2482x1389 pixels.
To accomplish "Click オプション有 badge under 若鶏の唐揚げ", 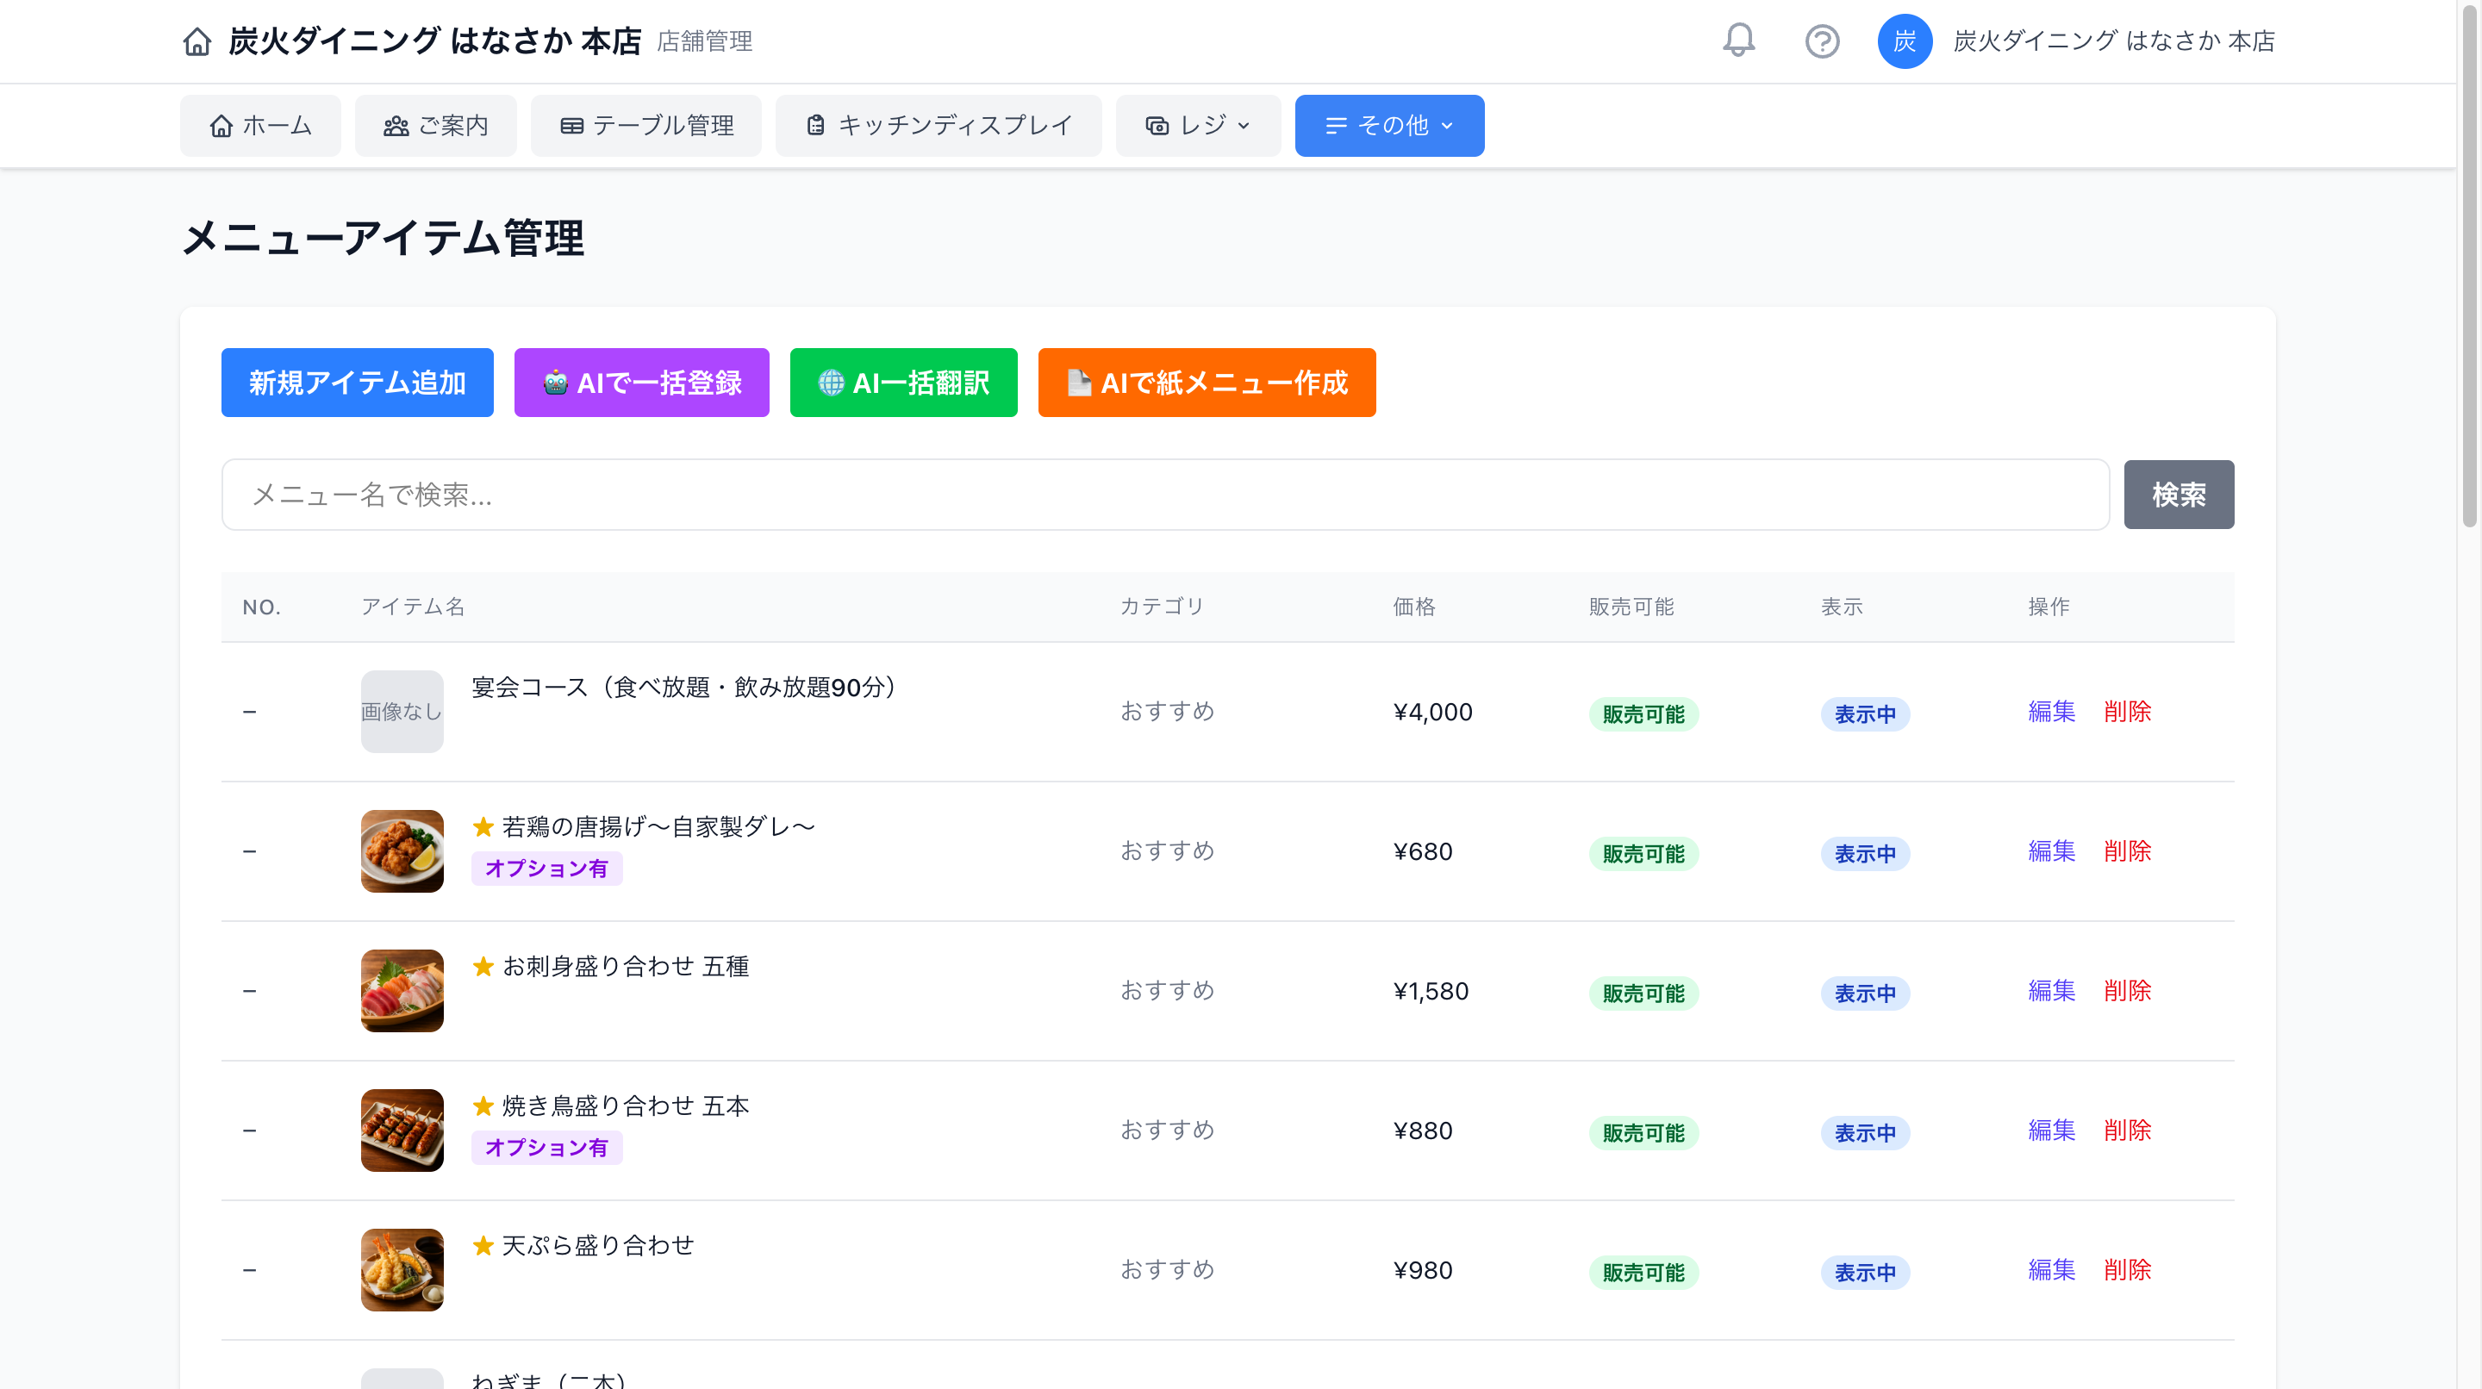I will pos(546,868).
